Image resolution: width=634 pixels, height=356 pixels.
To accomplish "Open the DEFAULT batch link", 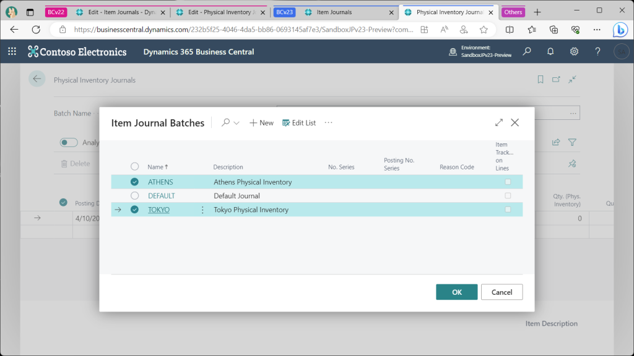I will [x=162, y=196].
